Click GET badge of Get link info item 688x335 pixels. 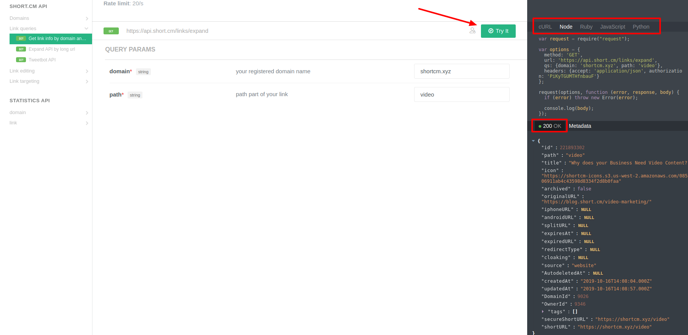tap(21, 39)
